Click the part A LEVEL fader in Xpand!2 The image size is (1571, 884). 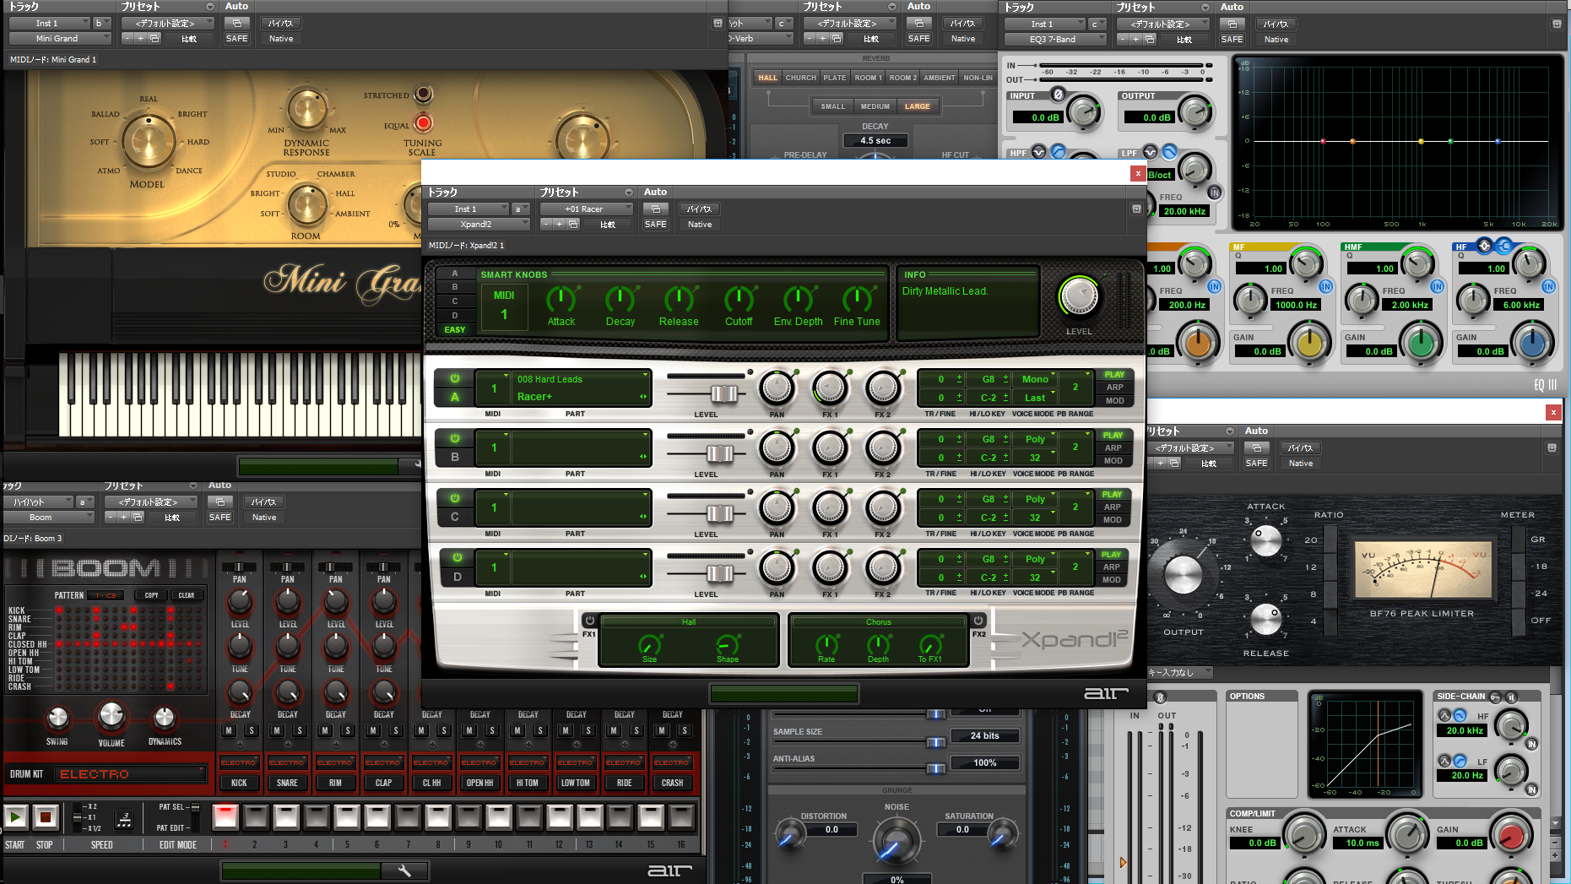(724, 393)
